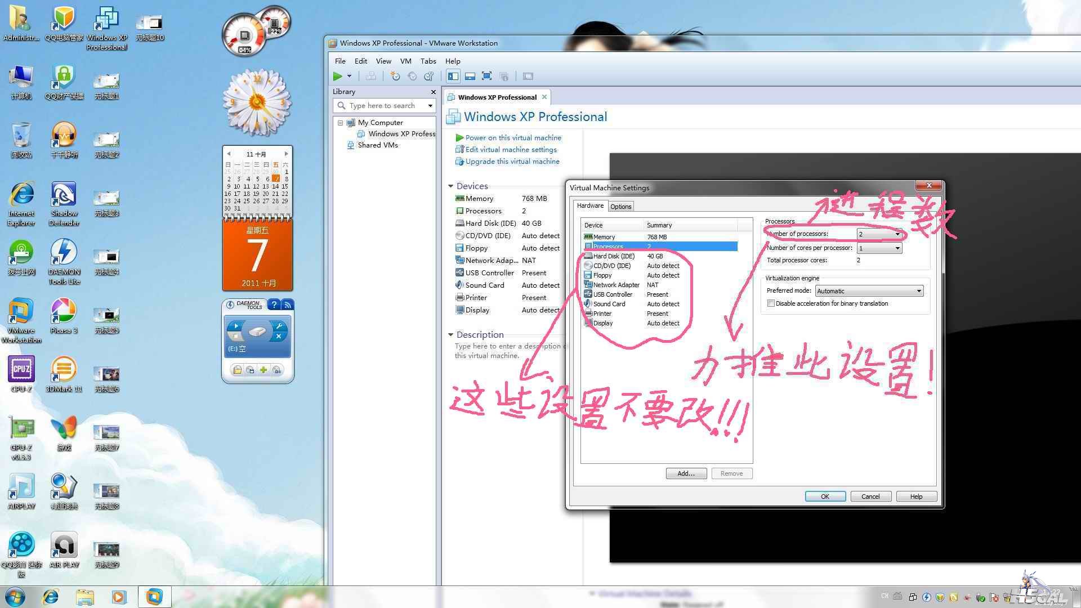Open the power options arrow beside play button
Viewport: 1081px width, 608px height.
click(x=349, y=76)
